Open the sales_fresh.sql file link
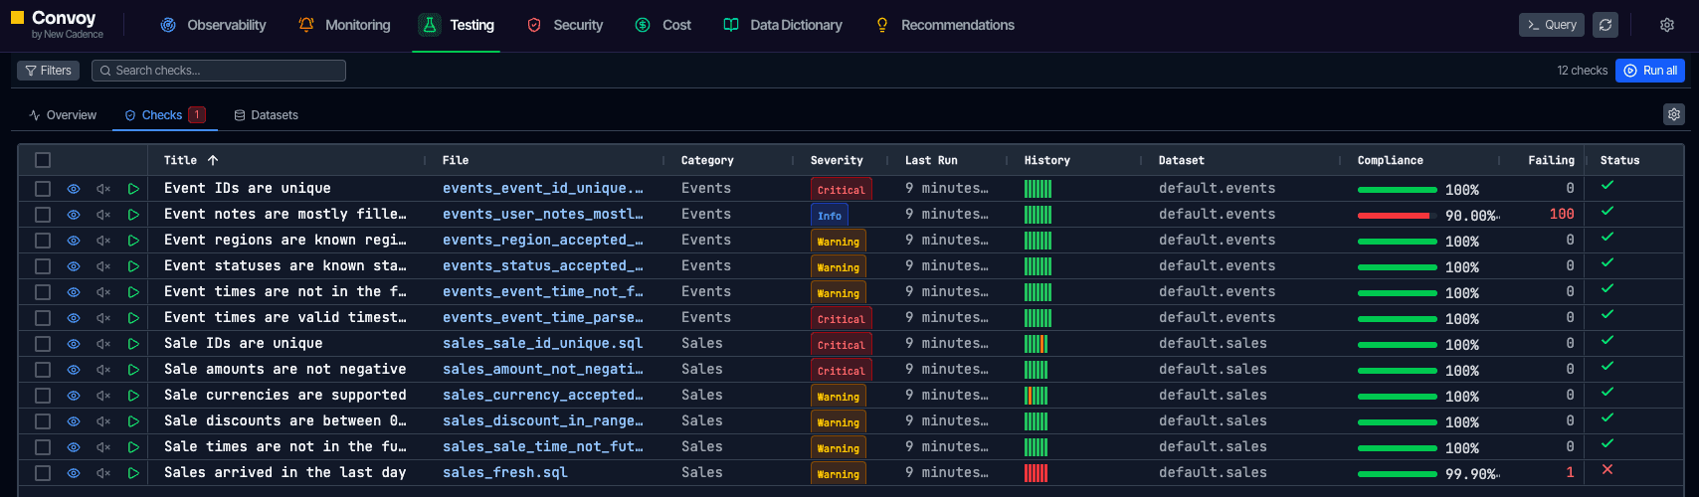 pyautogui.click(x=505, y=472)
